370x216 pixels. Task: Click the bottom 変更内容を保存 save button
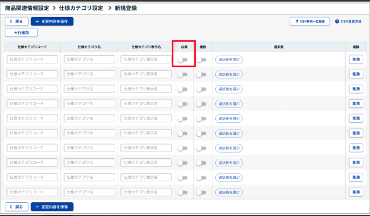pos(52,207)
